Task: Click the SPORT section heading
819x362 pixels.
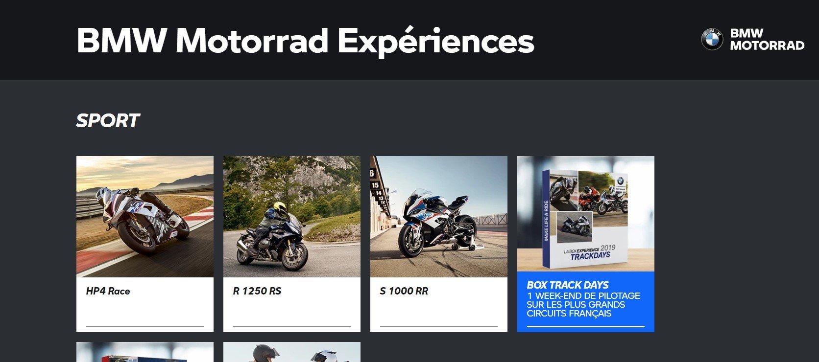Action: (x=108, y=120)
